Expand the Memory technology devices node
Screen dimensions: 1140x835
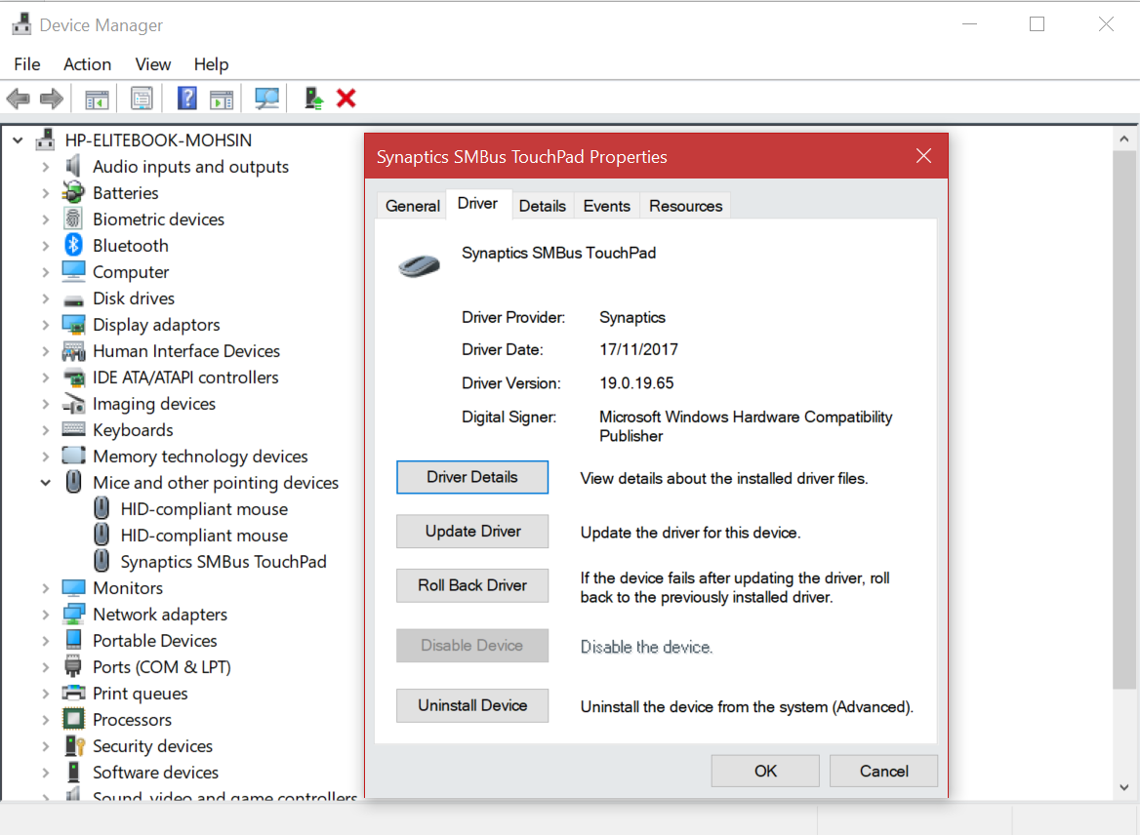pyautogui.click(x=46, y=457)
